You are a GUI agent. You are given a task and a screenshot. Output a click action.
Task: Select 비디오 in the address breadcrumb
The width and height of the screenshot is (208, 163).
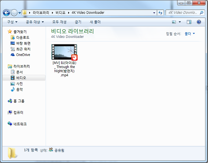coord(60,13)
